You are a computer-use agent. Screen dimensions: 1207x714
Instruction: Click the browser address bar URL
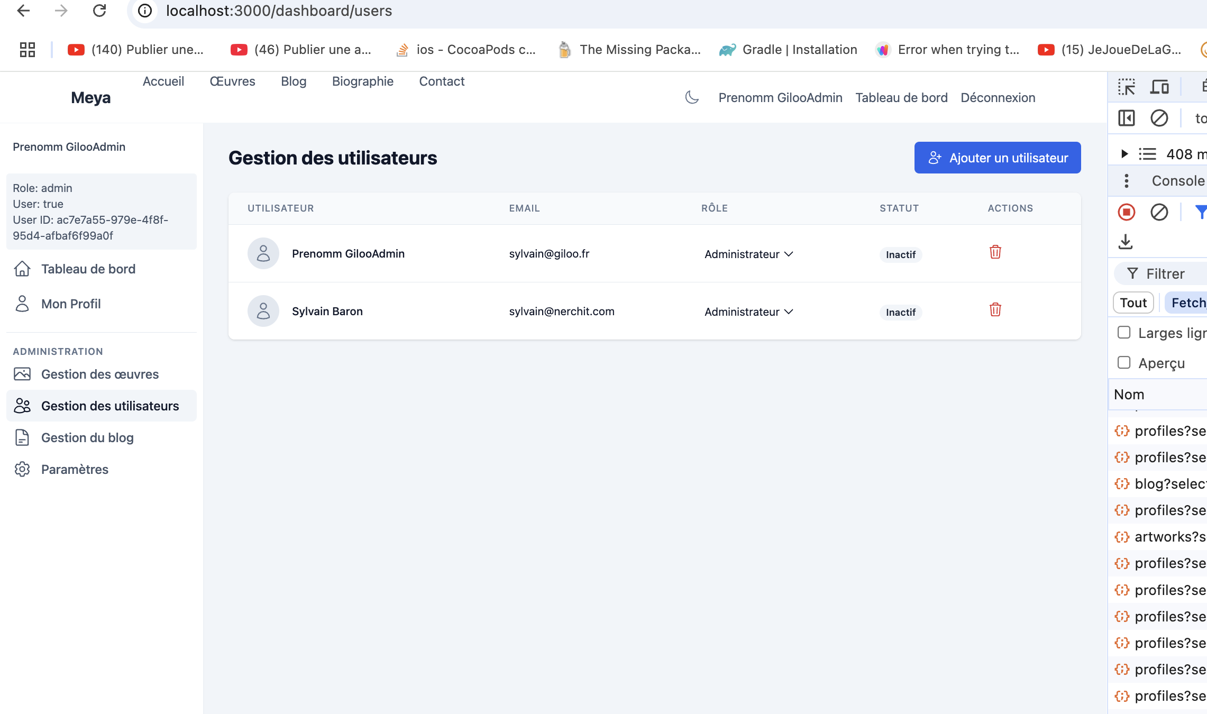pyautogui.click(x=279, y=11)
